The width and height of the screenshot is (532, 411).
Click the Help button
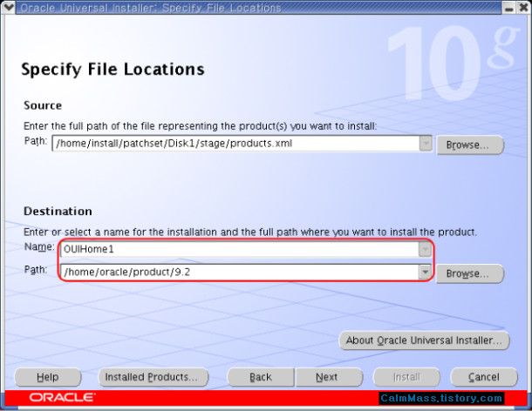pyautogui.click(x=48, y=377)
